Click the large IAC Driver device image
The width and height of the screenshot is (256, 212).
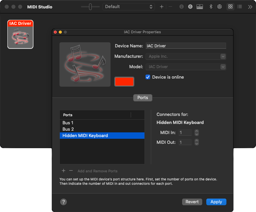pyautogui.click(x=85, y=65)
